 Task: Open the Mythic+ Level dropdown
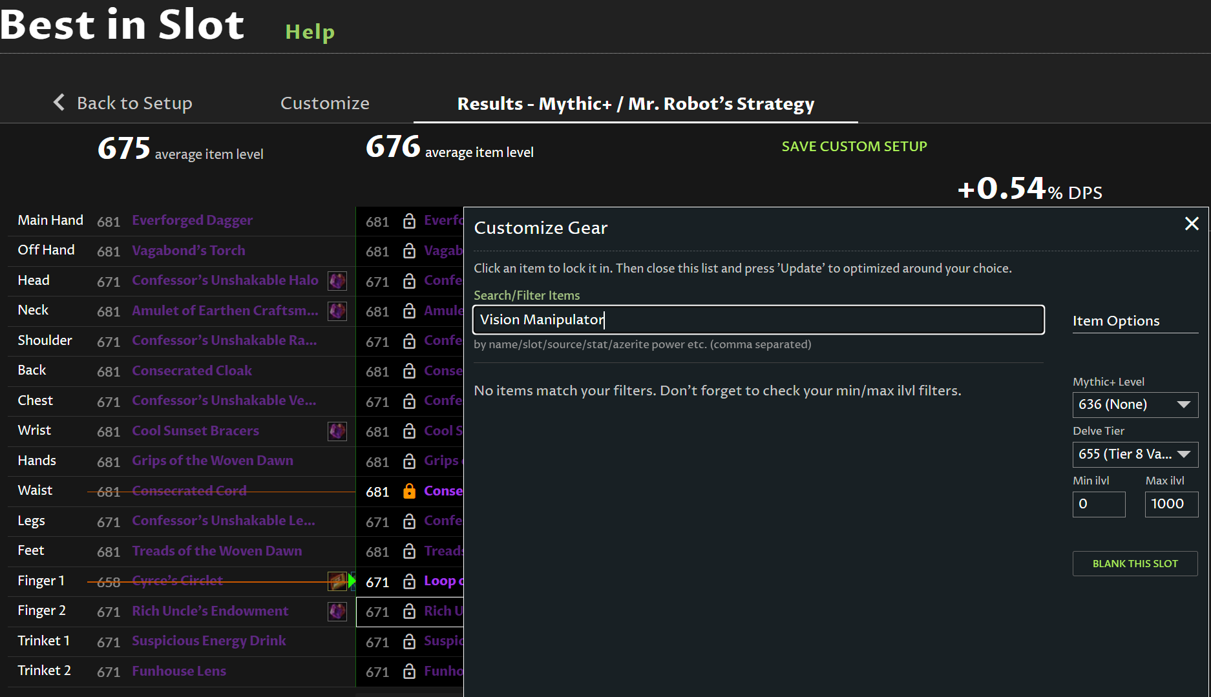point(1135,404)
